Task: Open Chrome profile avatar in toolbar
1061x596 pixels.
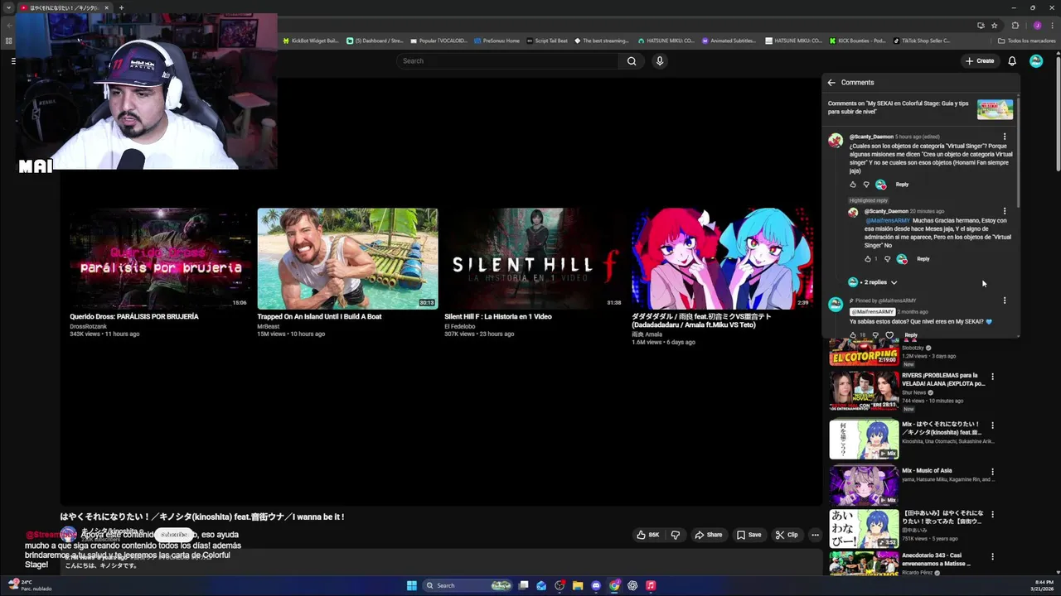Action: 1037,25
